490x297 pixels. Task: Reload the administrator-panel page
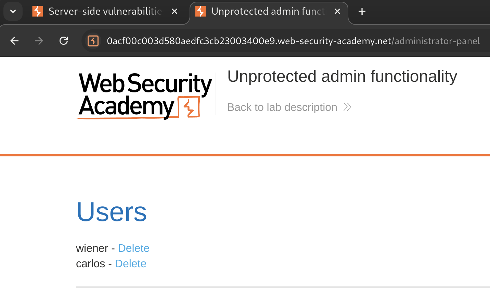(x=64, y=41)
